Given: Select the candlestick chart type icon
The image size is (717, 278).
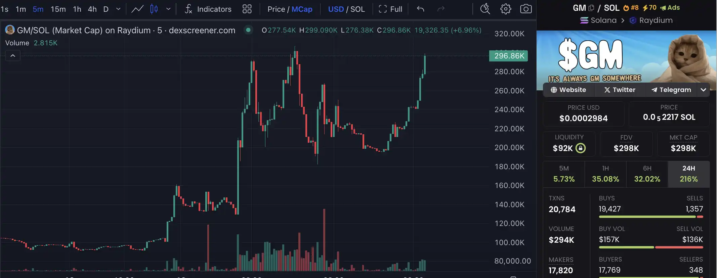Looking at the screenshot, I should [154, 9].
